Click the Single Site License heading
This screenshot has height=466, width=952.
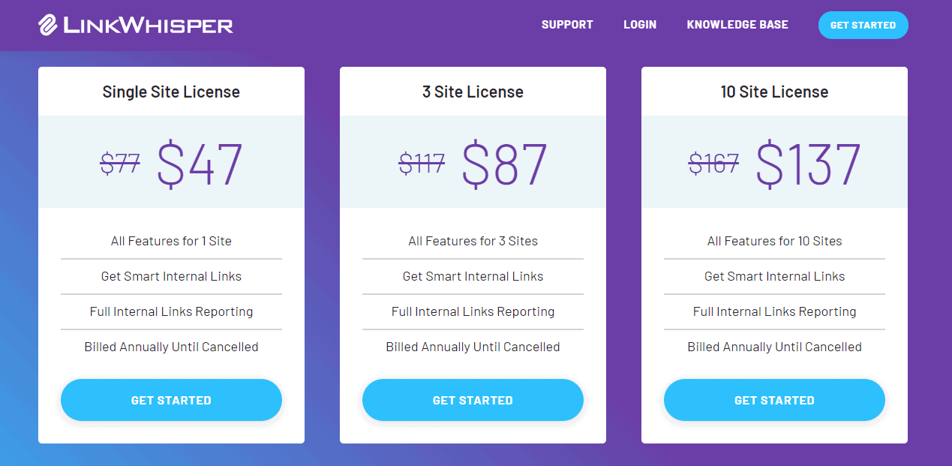[171, 92]
